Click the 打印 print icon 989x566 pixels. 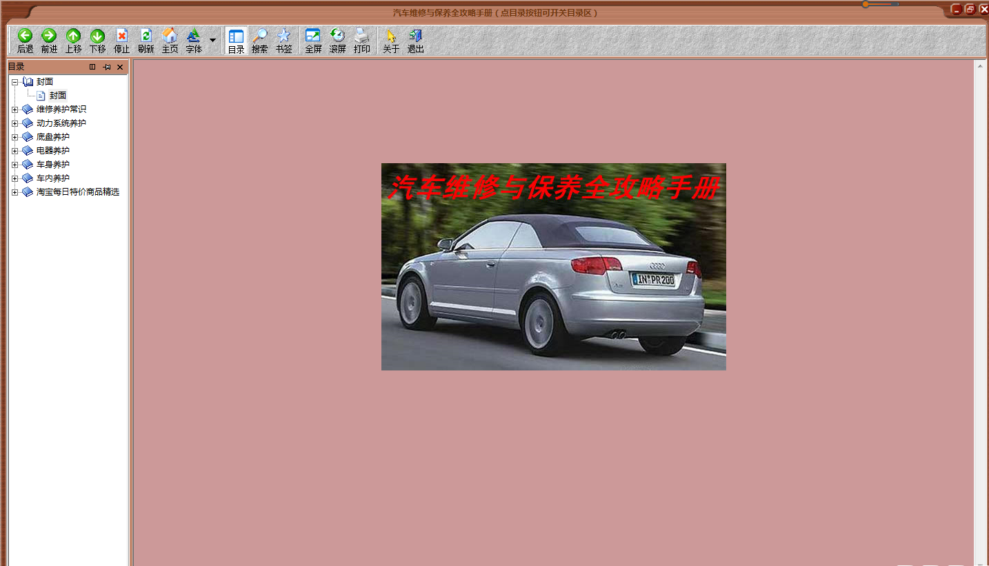coord(361,36)
